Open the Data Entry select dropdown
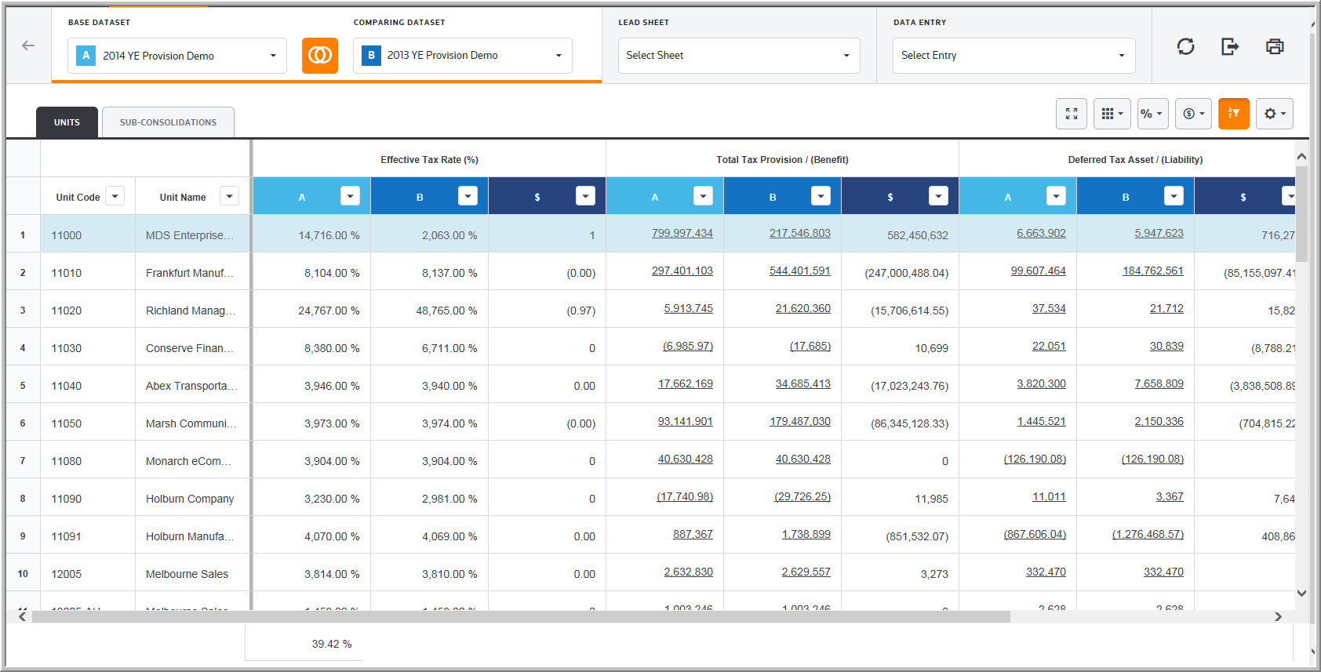 point(1014,56)
